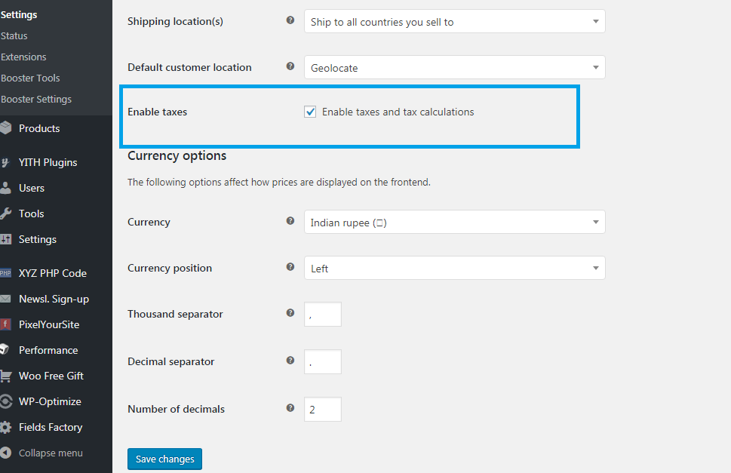Viewport: 731px width, 473px height.
Task: Open the XYZ PHP Code menu
Action: pos(53,273)
